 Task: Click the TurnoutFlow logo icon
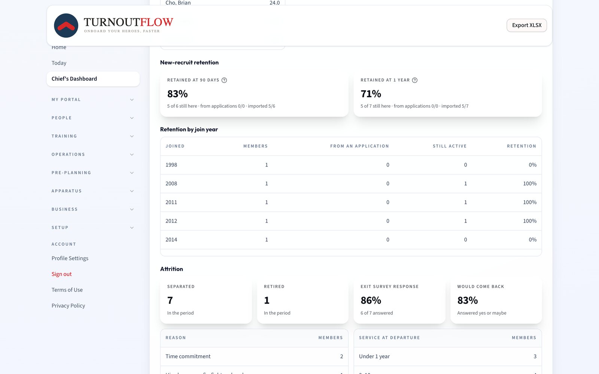tap(66, 25)
